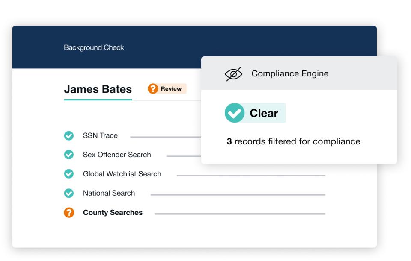This screenshot has width=411, height=261.
Task: Collapse the SSN Trace result row
Action: 100,135
